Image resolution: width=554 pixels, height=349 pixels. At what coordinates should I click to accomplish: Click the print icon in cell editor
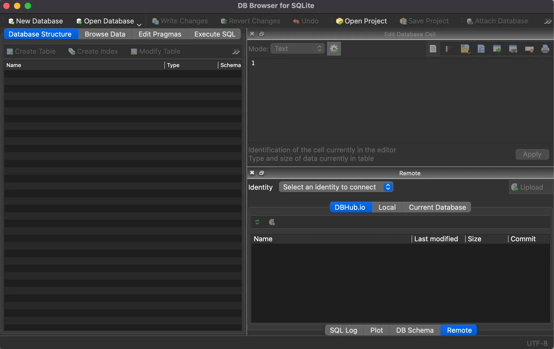tap(545, 49)
